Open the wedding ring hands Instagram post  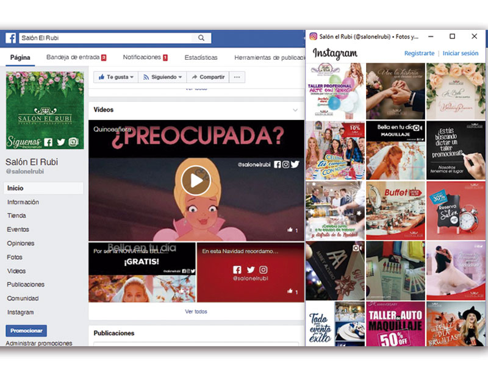pyautogui.click(x=395, y=91)
